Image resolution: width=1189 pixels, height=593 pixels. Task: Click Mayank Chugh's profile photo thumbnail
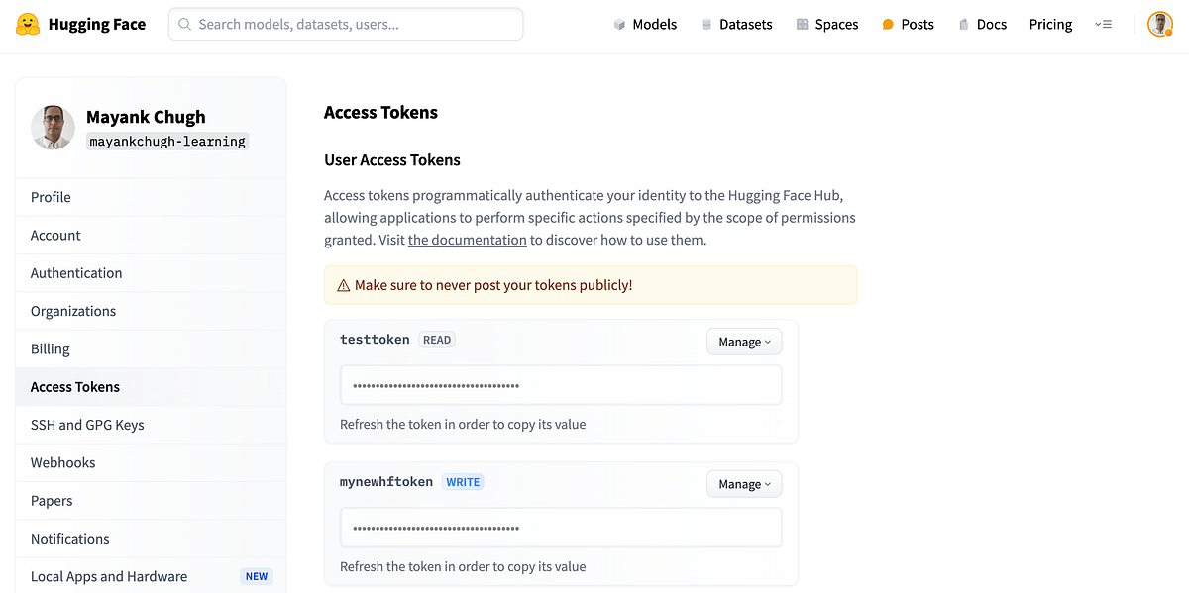click(x=53, y=128)
